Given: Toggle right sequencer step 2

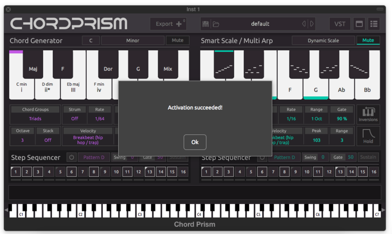Looking at the screenshot, I should (x=217, y=171).
